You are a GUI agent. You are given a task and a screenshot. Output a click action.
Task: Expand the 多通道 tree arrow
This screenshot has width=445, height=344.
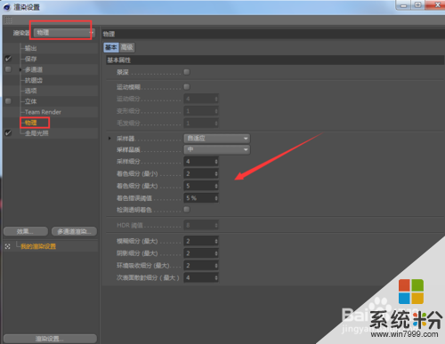20,69
